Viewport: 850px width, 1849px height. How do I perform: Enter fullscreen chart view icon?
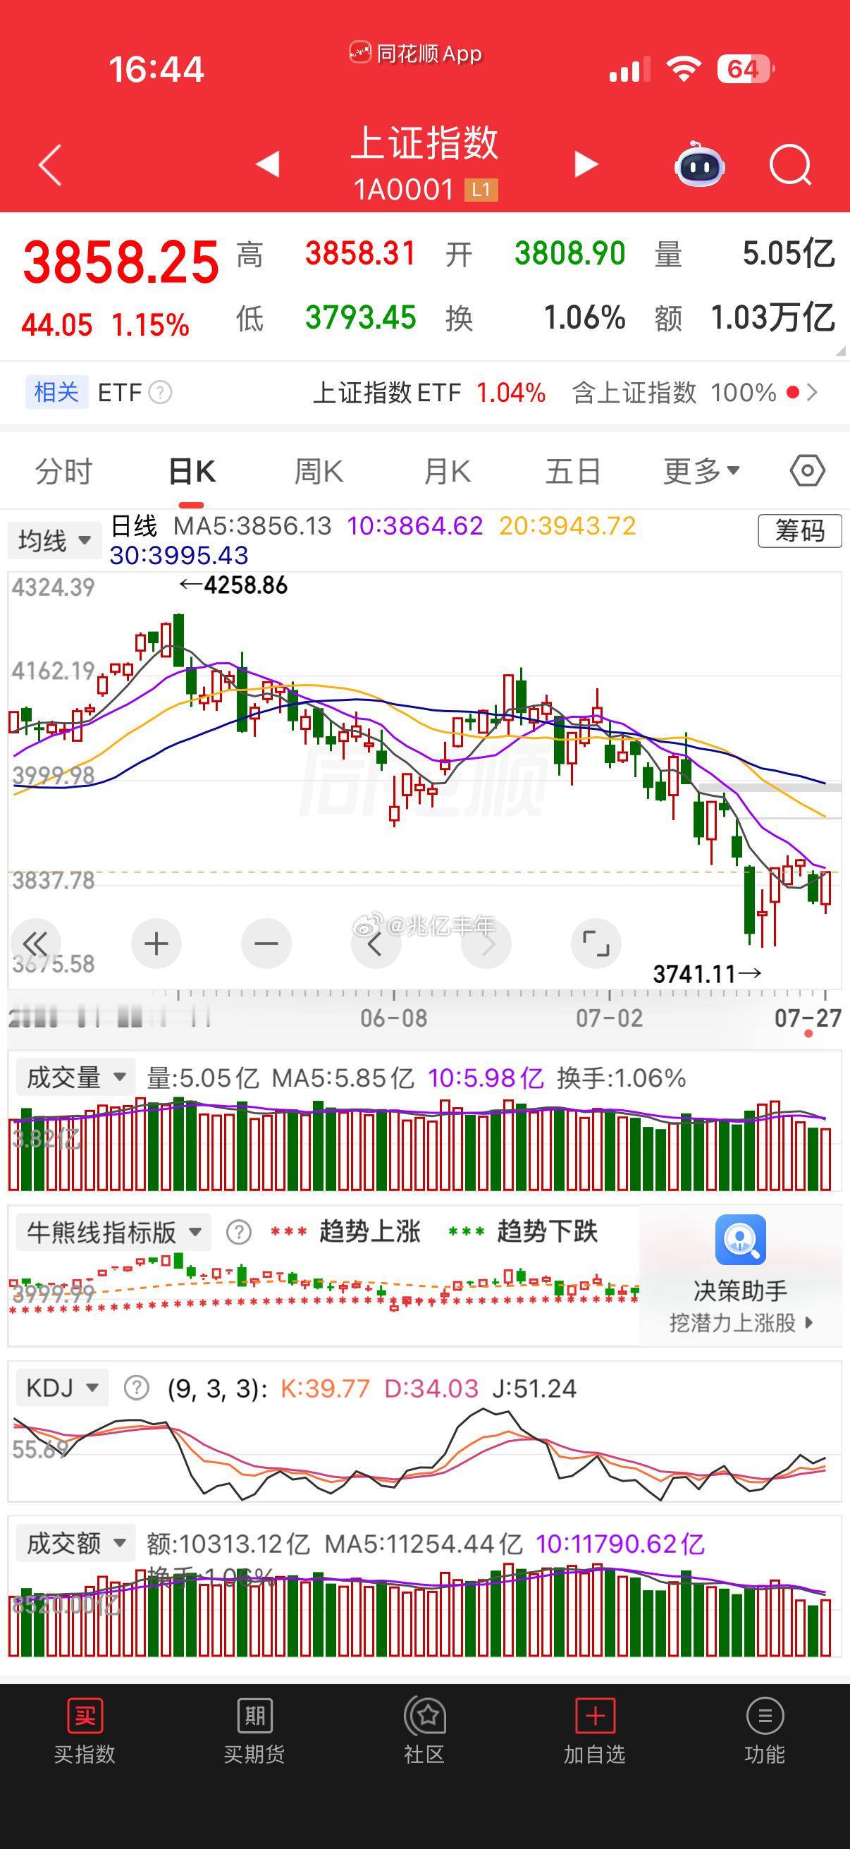pos(596,943)
